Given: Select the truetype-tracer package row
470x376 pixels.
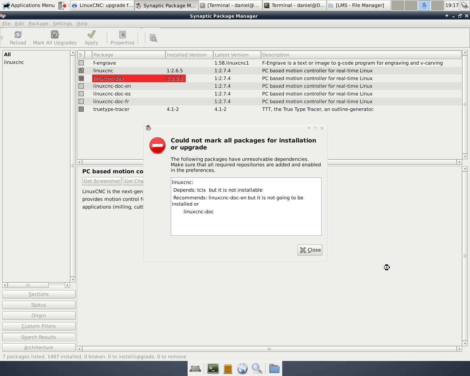Looking at the screenshot, I should [270, 109].
